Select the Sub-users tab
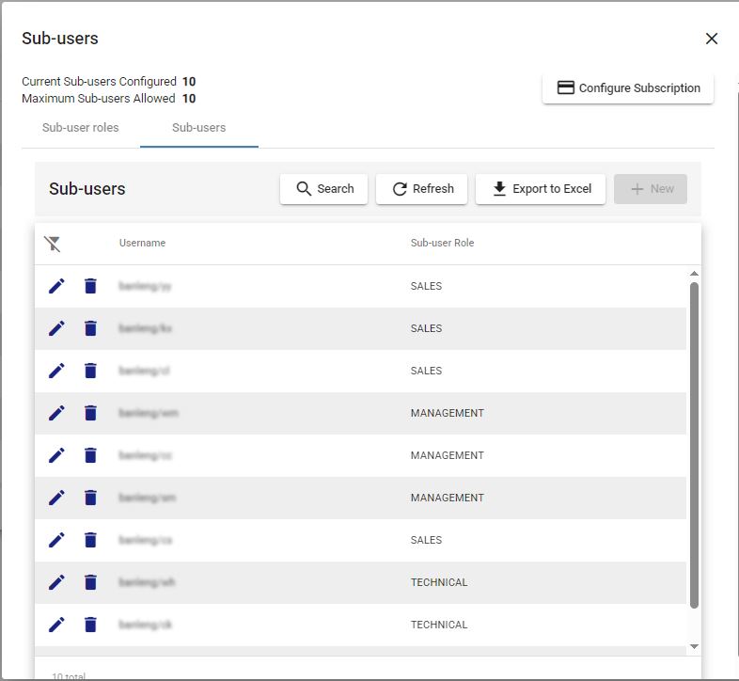The height and width of the screenshot is (681, 739). tap(199, 128)
